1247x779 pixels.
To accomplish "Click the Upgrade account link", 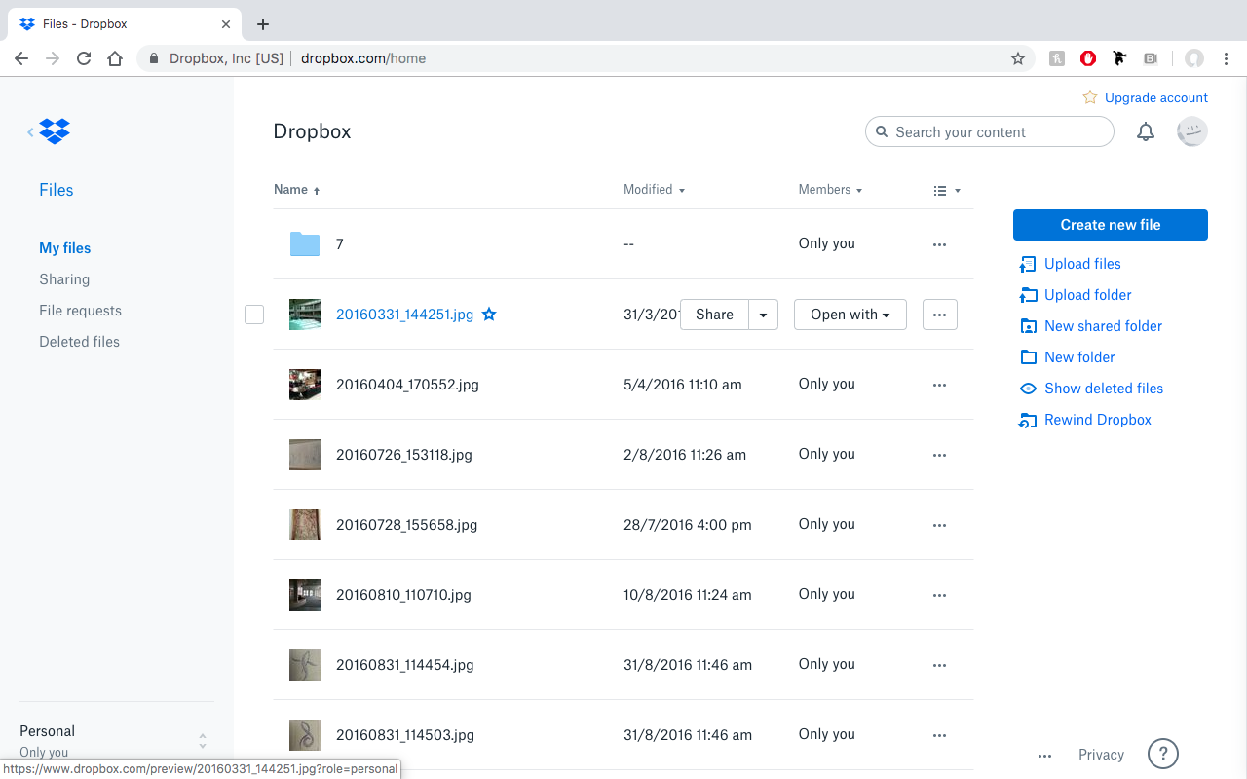I will [x=1155, y=97].
